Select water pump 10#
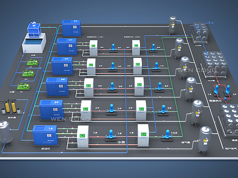The height and width of the screenshot is (178, 238). 168,135
